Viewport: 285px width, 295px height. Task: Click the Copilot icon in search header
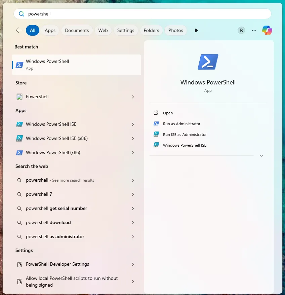point(267,30)
